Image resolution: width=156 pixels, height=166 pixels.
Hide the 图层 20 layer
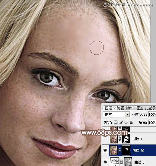pos(105,150)
